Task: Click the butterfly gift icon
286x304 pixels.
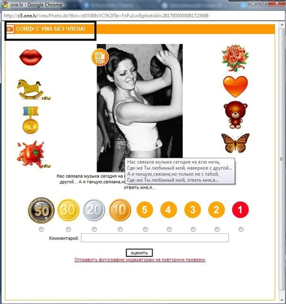Action: tap(235, 143)
